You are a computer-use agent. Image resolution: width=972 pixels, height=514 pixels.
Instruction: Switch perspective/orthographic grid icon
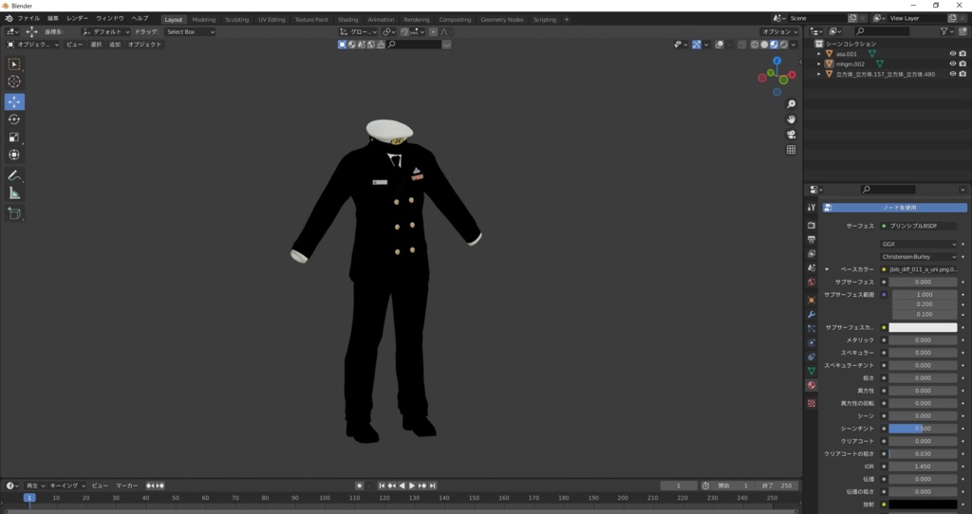click(x=791, y=149)
